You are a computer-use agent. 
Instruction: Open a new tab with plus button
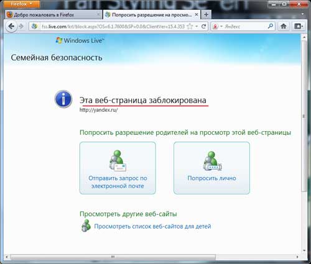click(x=206, y=15)
